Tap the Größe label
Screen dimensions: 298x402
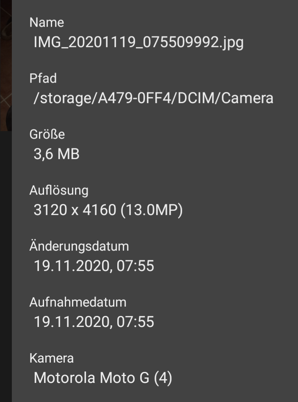tap(47, 134)
